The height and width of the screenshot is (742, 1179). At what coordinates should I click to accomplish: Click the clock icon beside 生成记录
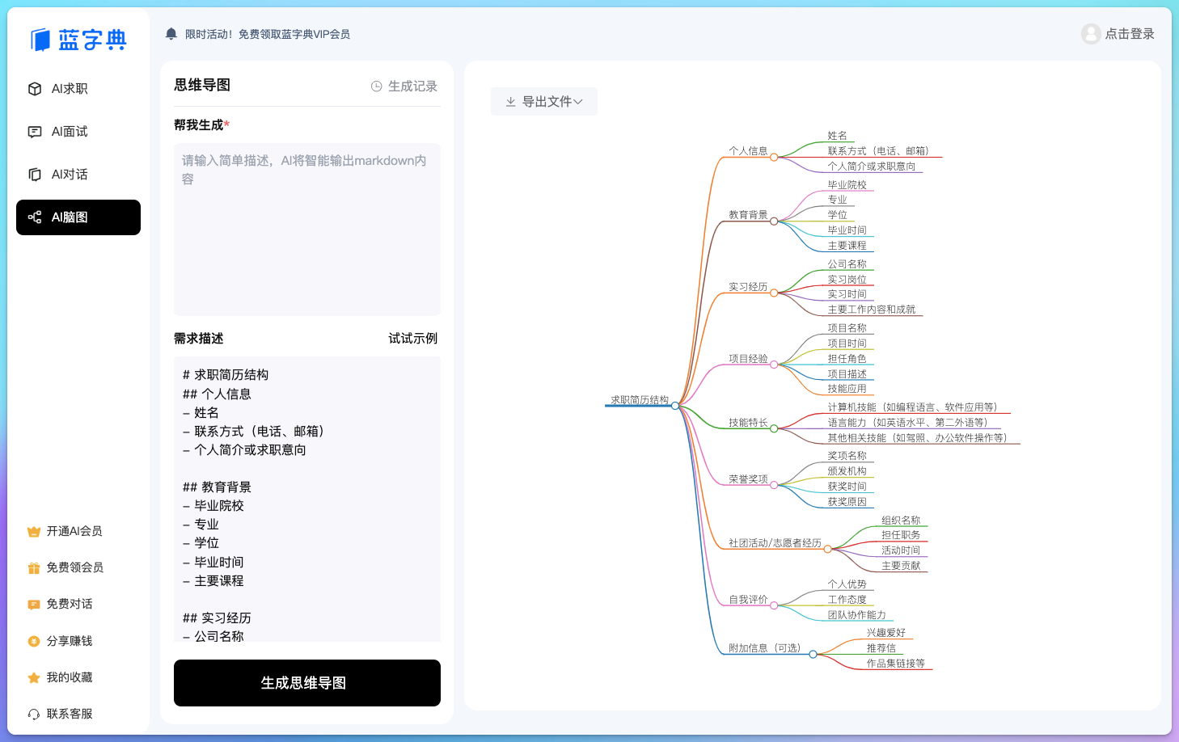(x=376, y=86)
